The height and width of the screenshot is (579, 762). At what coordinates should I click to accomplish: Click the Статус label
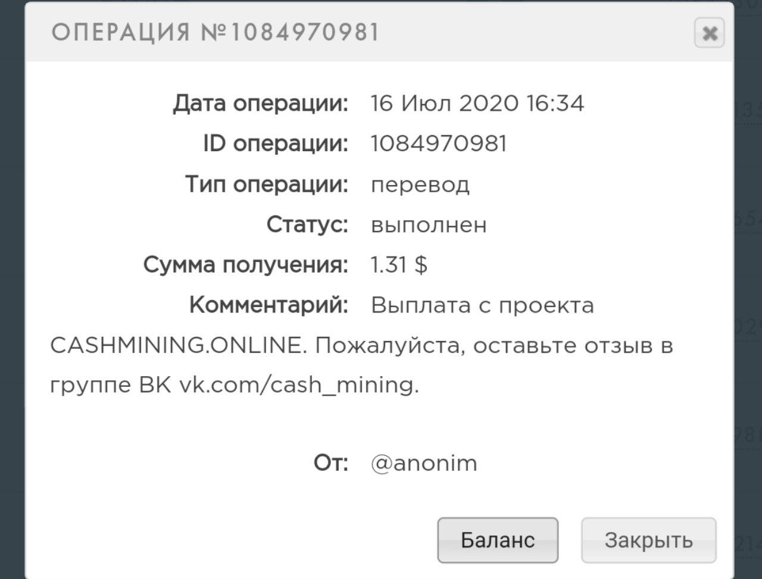coord(307,225)
